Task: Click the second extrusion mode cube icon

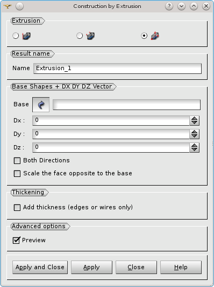Action: click(90, 36)
